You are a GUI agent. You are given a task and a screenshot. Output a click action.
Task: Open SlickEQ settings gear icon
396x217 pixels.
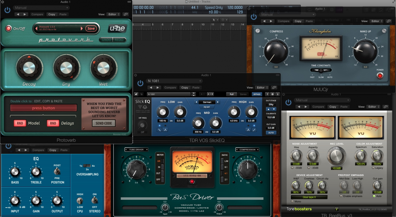point(272,94)
